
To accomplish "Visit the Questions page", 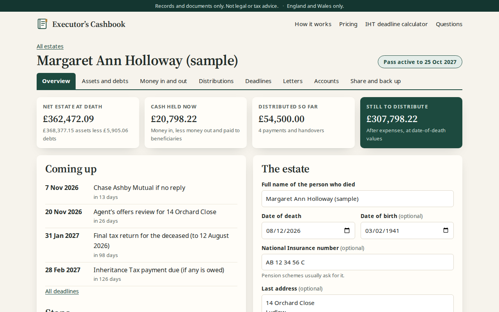I will 449,24.
